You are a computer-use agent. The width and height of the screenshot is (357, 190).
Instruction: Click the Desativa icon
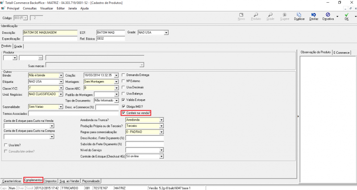[x=328, y=16]
